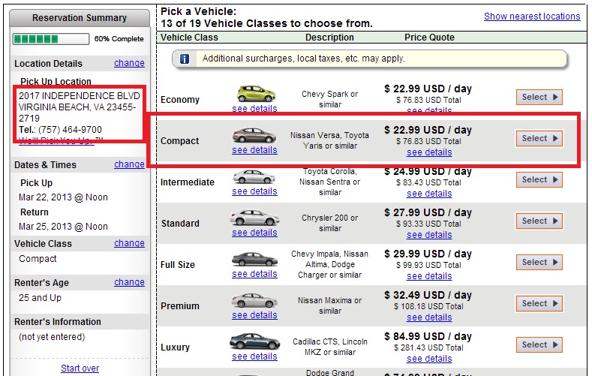The height and width of the screenshot is (376, 592).
Task: Open Show nearest locations link
Action: (532, 17)
